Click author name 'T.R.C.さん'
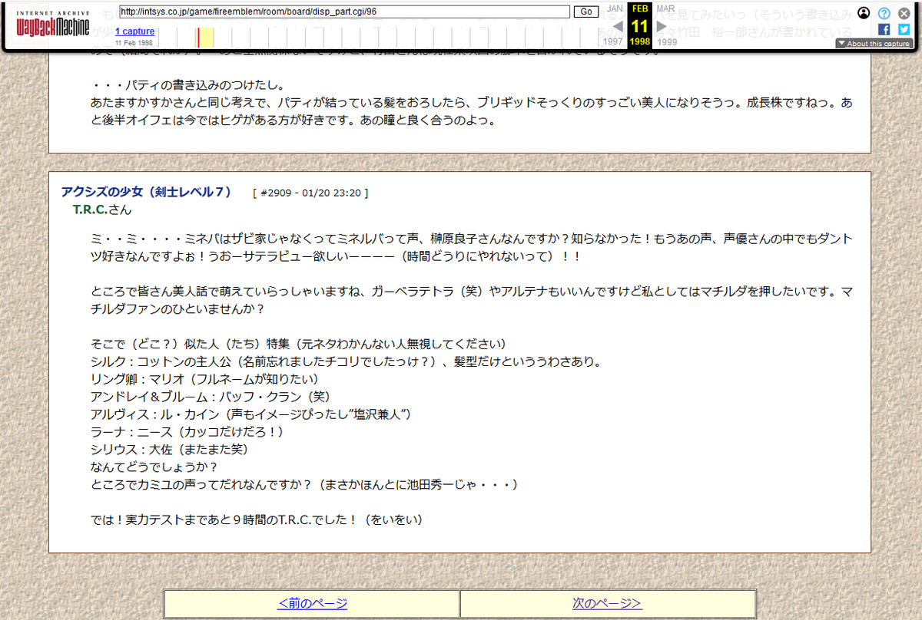The image size is (922, 620). (x=102, y=209)
